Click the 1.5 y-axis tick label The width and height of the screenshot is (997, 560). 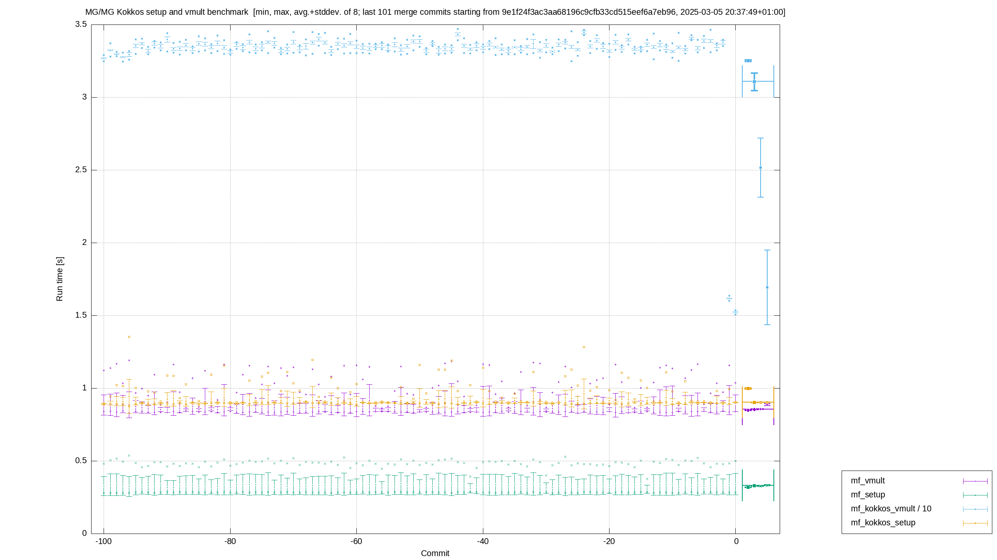(x=81, y=315)
